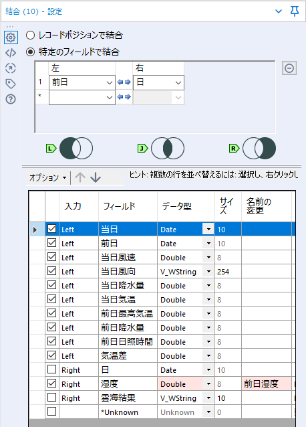Remove join row with minus button
The height and width of the screenshot is (427, 306).
tap(289, 68)
